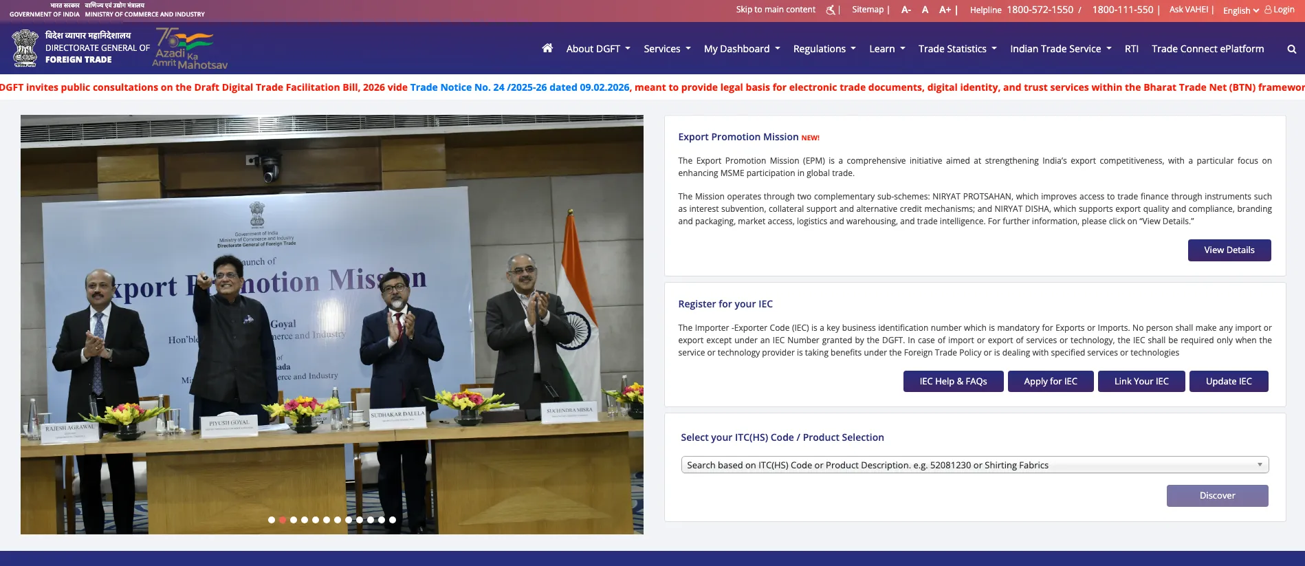Click the DGFT national emblem logo
This screenshot has width=1305, height=566.
[25, 48]
